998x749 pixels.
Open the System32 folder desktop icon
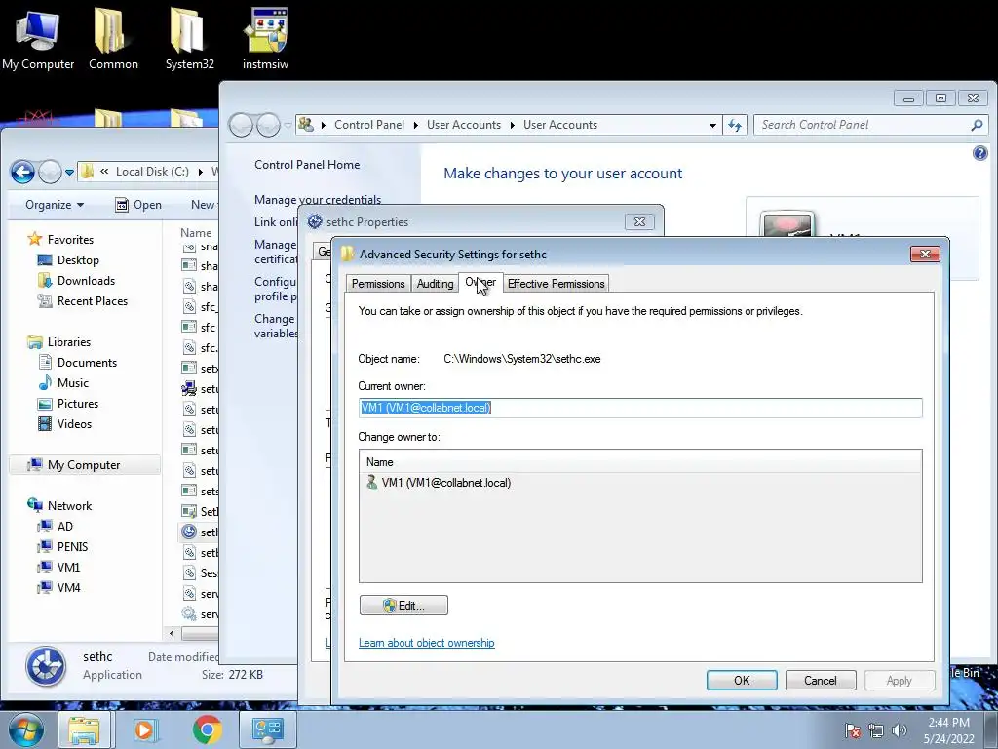pos(190,39)
